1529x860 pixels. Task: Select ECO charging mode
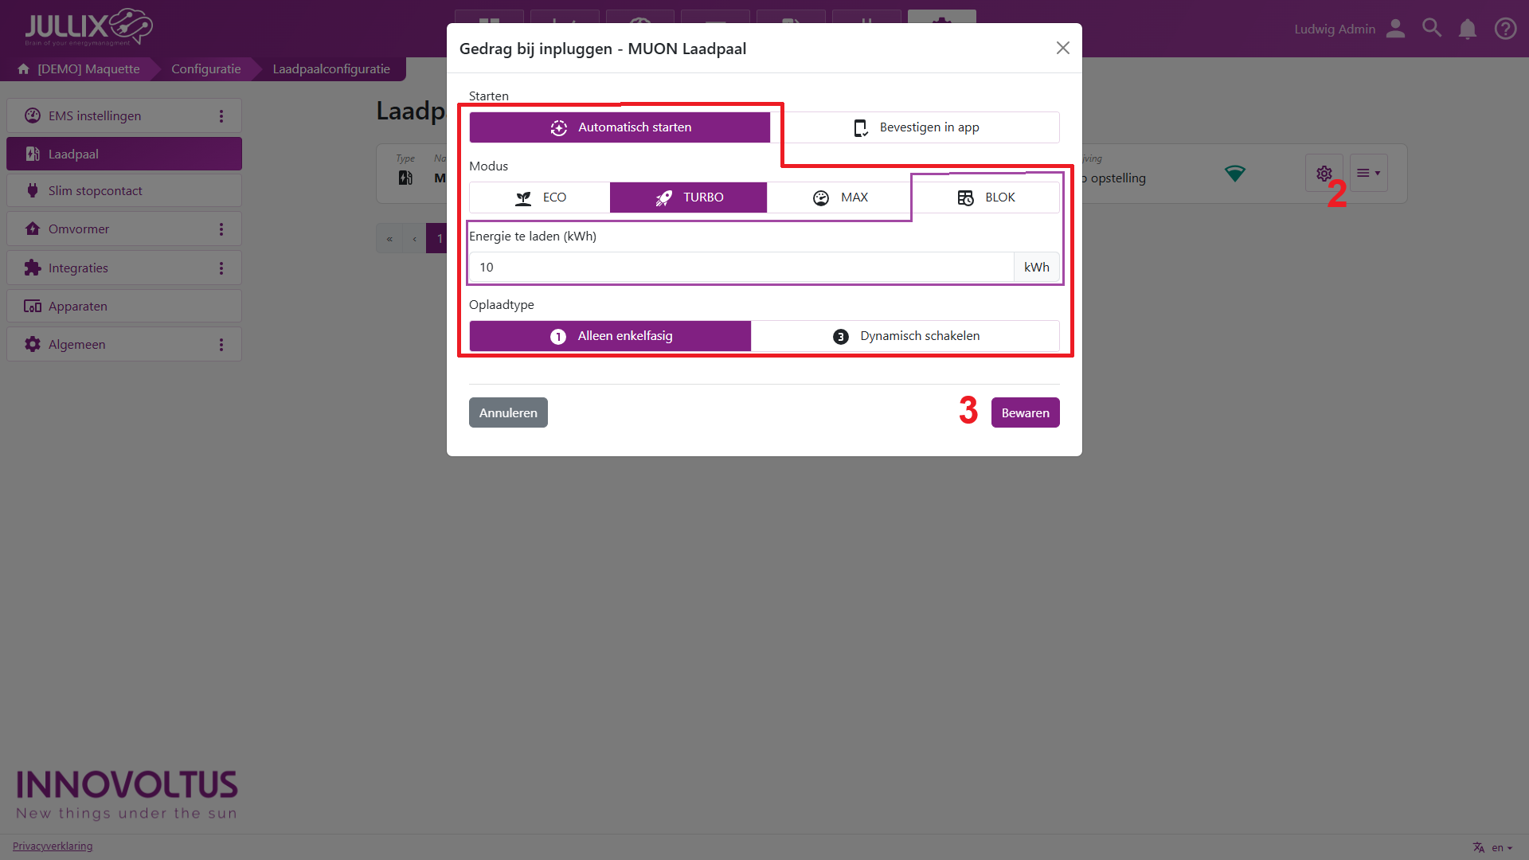(540, 197)
